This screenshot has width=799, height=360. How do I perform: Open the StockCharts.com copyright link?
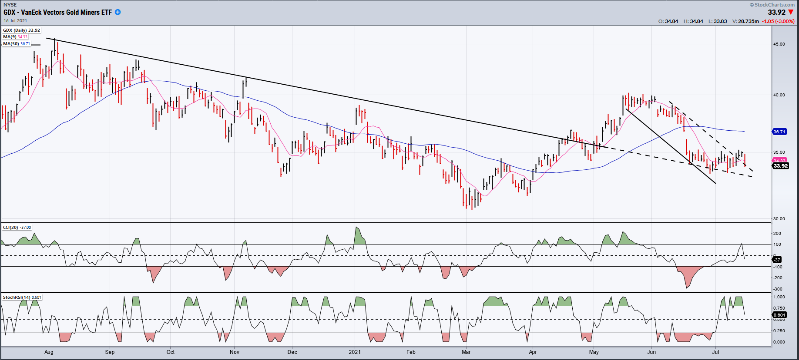pos(772,5)
